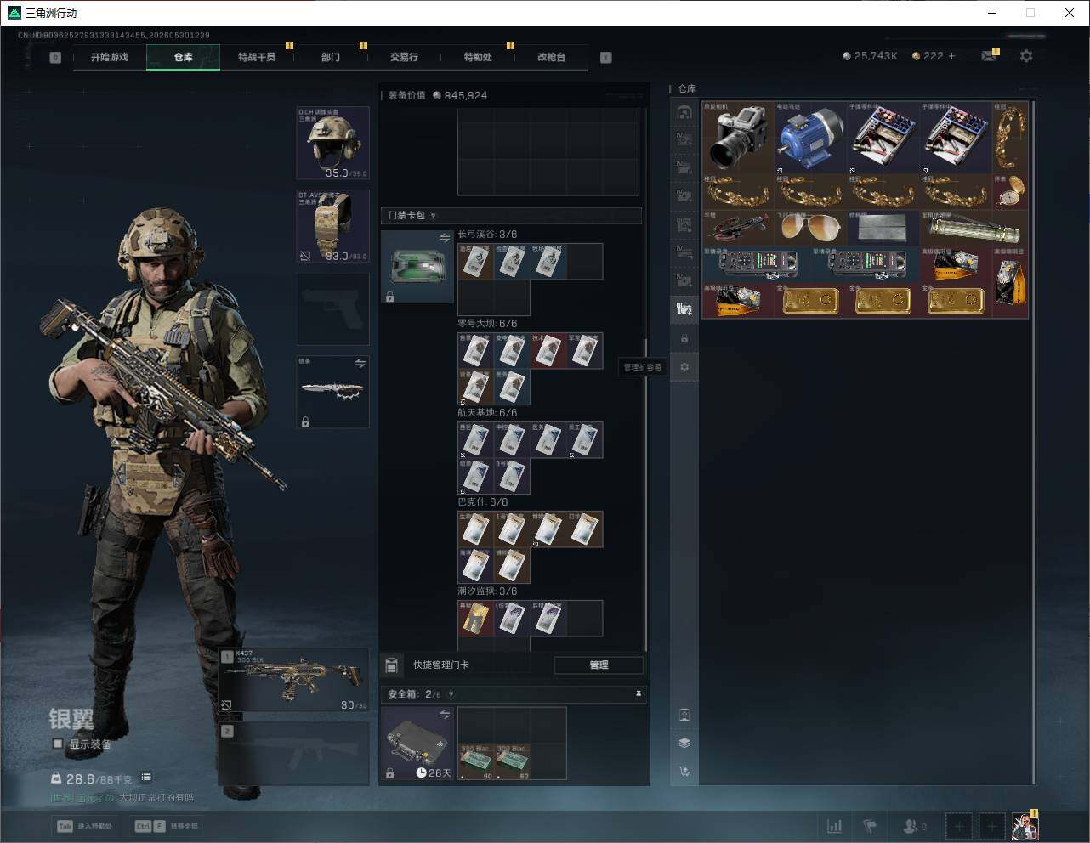Viewport: 1090px width, 843px height.
Task: Select the equipped helmet slot
Action: 332,143
